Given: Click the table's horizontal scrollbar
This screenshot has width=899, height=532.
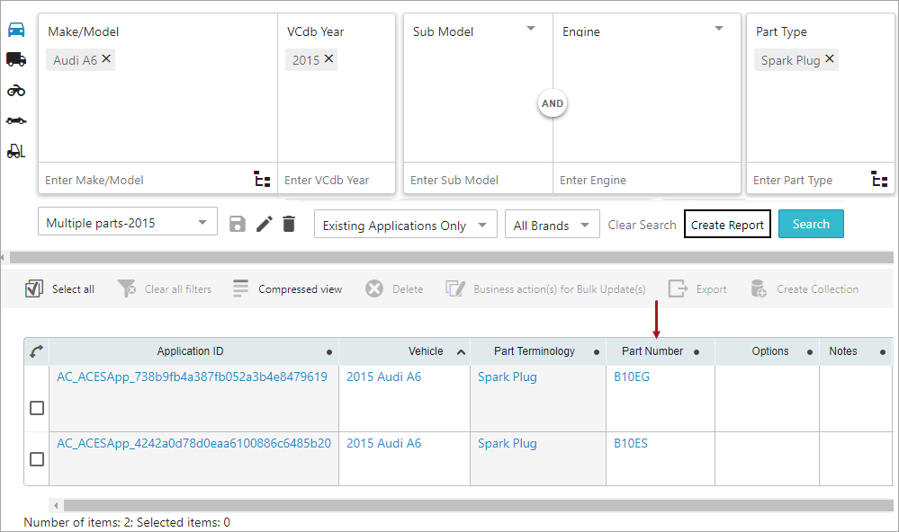Looking at the screenshot, I should pyautogui.click(x=478, y=505).
